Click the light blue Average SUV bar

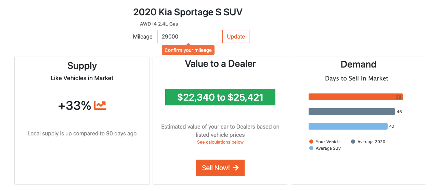click(x=348, y=126)
